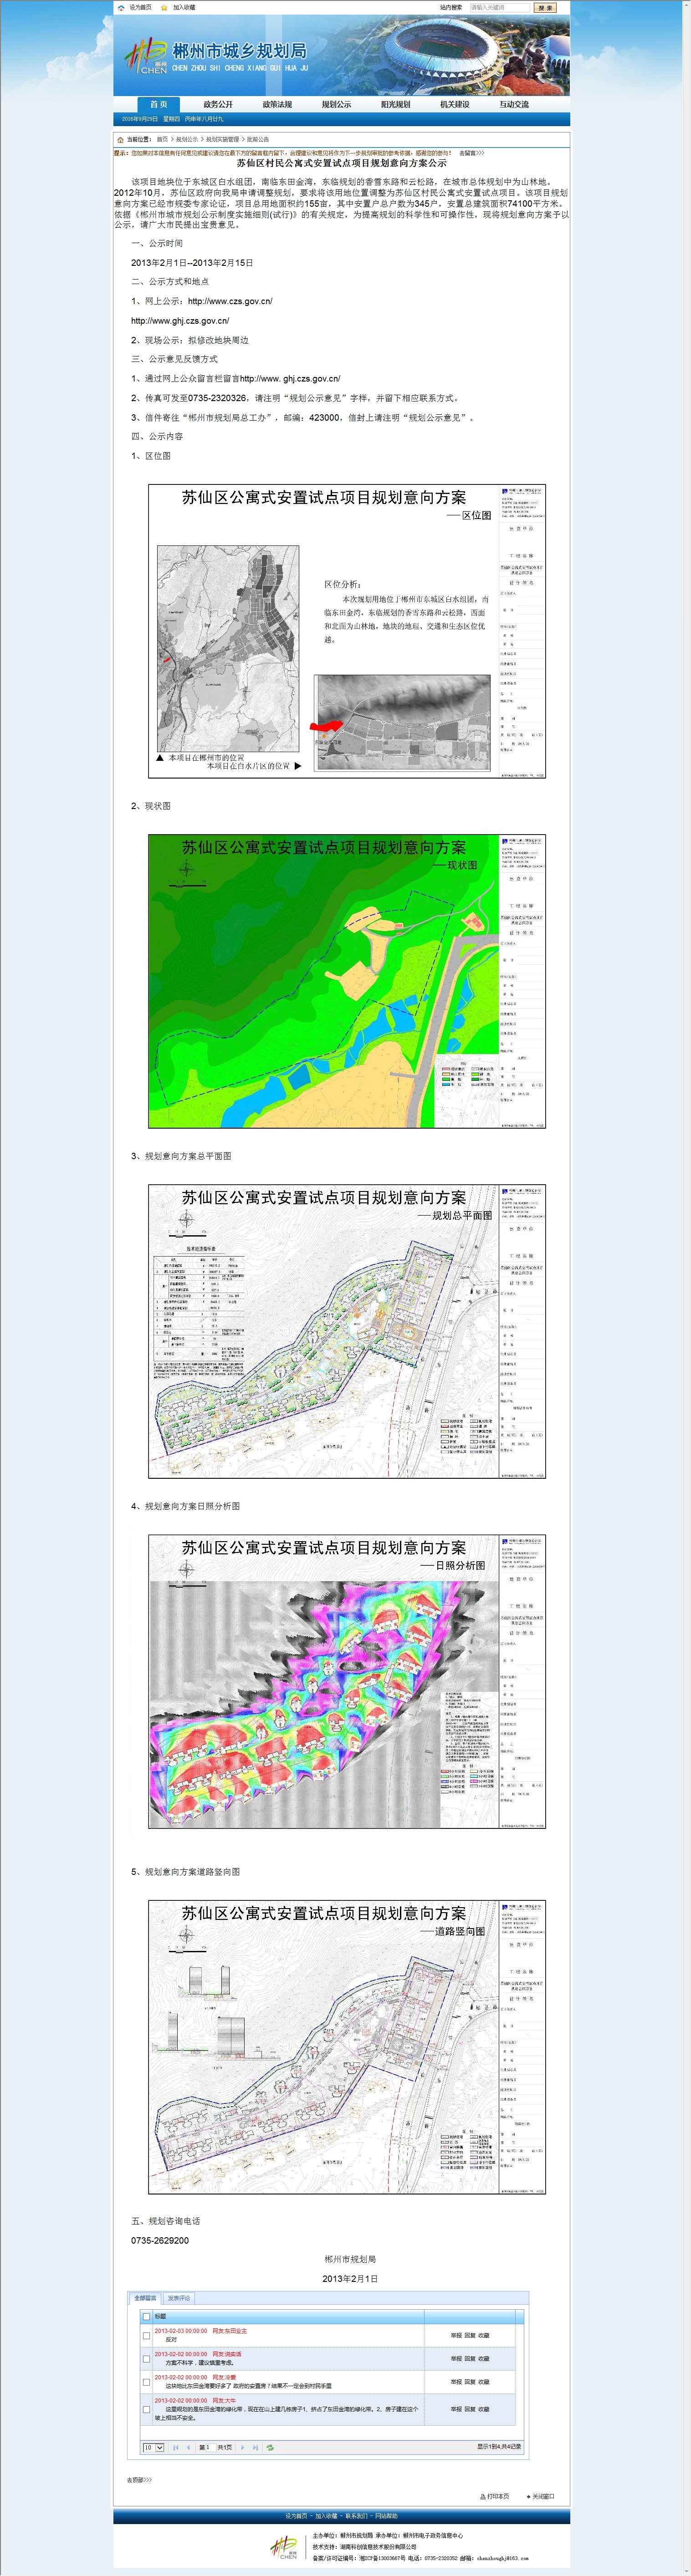Click the 打印本页 link
Image resolution: width=691 pixels, height=2576 pixels.
click(x=498, y=2496)
